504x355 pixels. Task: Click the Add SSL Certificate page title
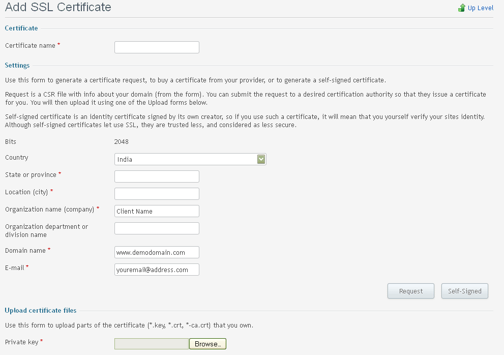tap(58, 8)
